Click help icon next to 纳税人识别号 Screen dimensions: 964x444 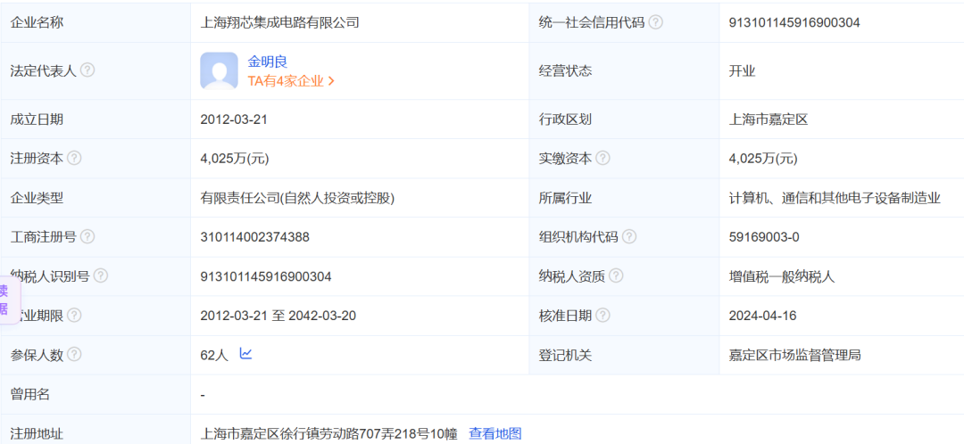[x=101, y=276]
